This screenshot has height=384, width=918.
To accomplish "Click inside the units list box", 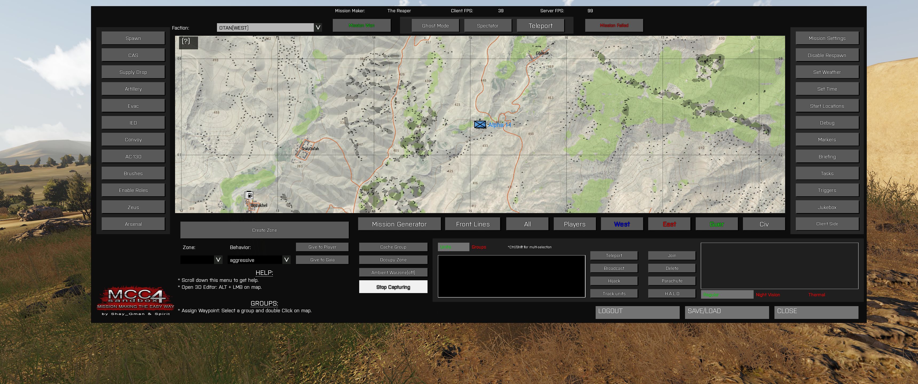I will point(511,276).
